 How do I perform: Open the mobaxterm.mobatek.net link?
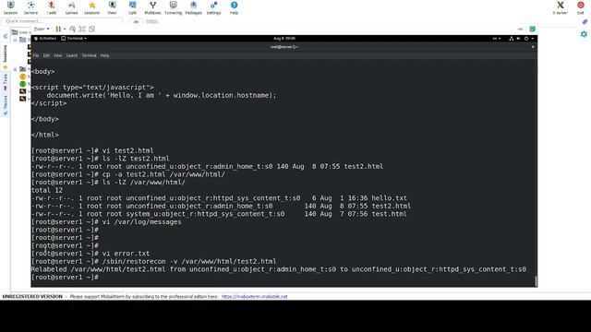click(255, 297)
